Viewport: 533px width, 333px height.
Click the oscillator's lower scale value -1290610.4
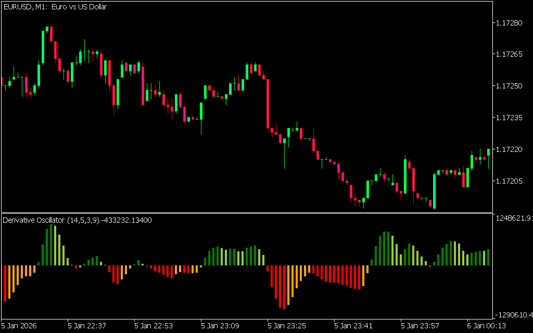point(513,315)
